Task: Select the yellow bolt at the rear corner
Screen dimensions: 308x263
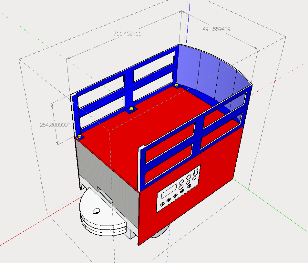Action: pyautogui.click(x=177, y=85)
